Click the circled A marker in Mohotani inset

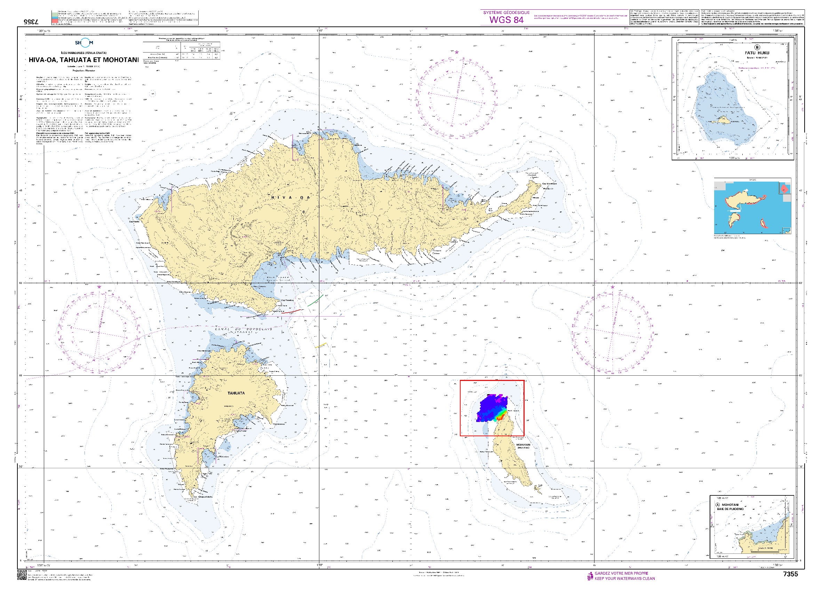pyautogui.click(x=718, y=505)
